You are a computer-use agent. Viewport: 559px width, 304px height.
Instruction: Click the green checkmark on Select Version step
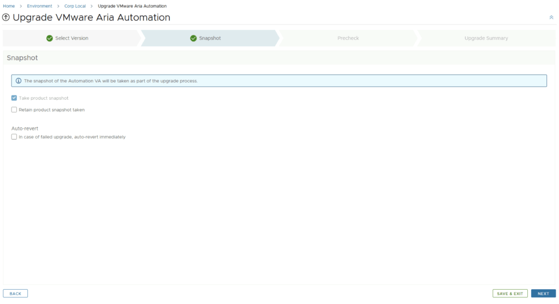pyautogui.click(x=50, y=38)
